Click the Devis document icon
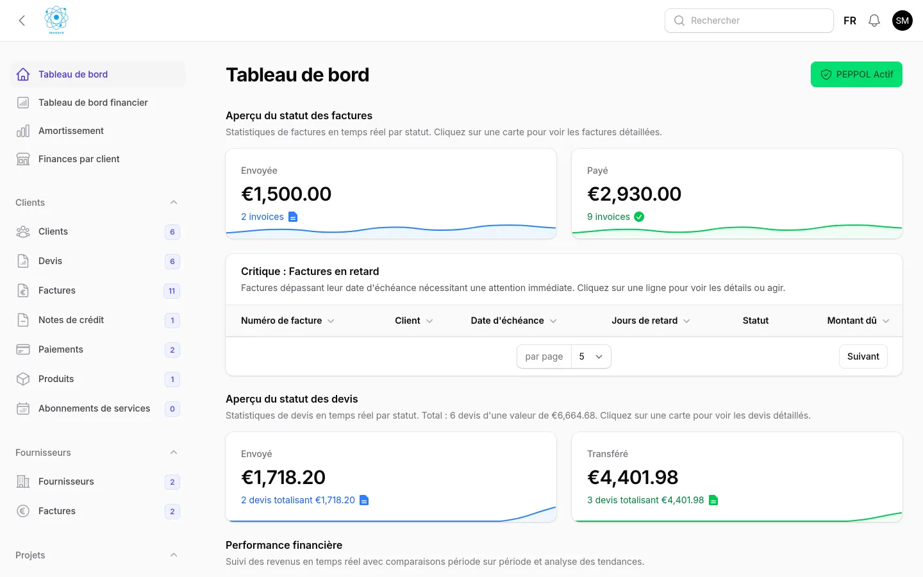This screenshot has height=577, width=923. coord(23,261)
